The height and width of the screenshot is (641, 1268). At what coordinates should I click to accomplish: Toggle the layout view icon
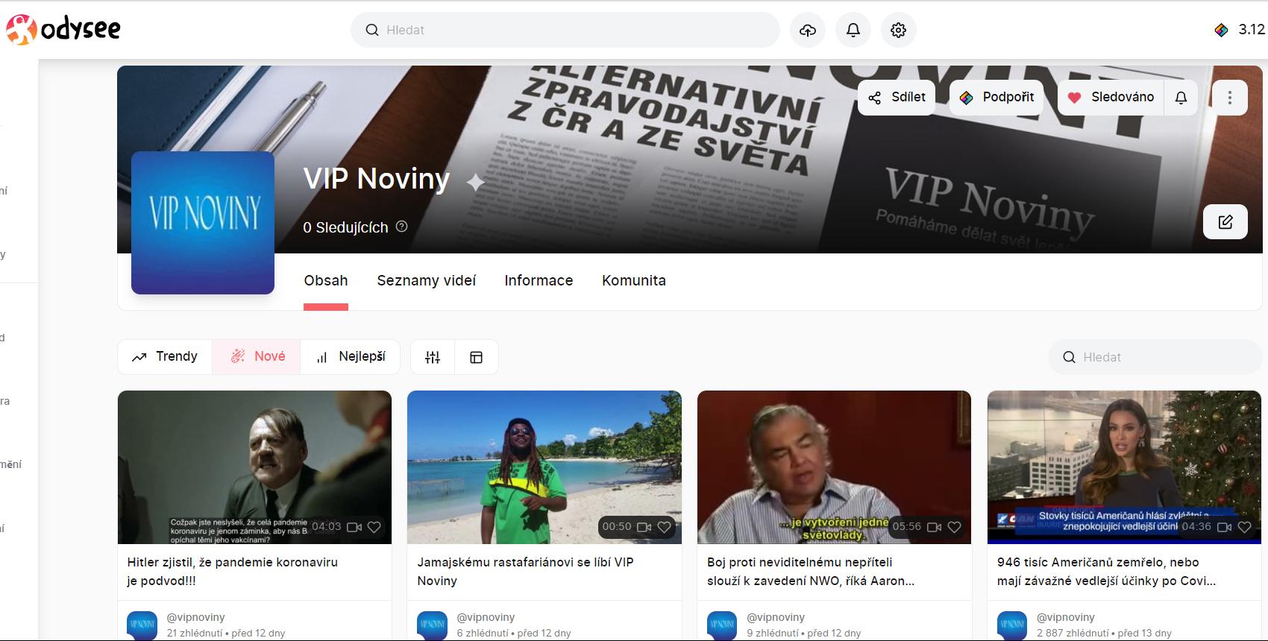point(477,357)
